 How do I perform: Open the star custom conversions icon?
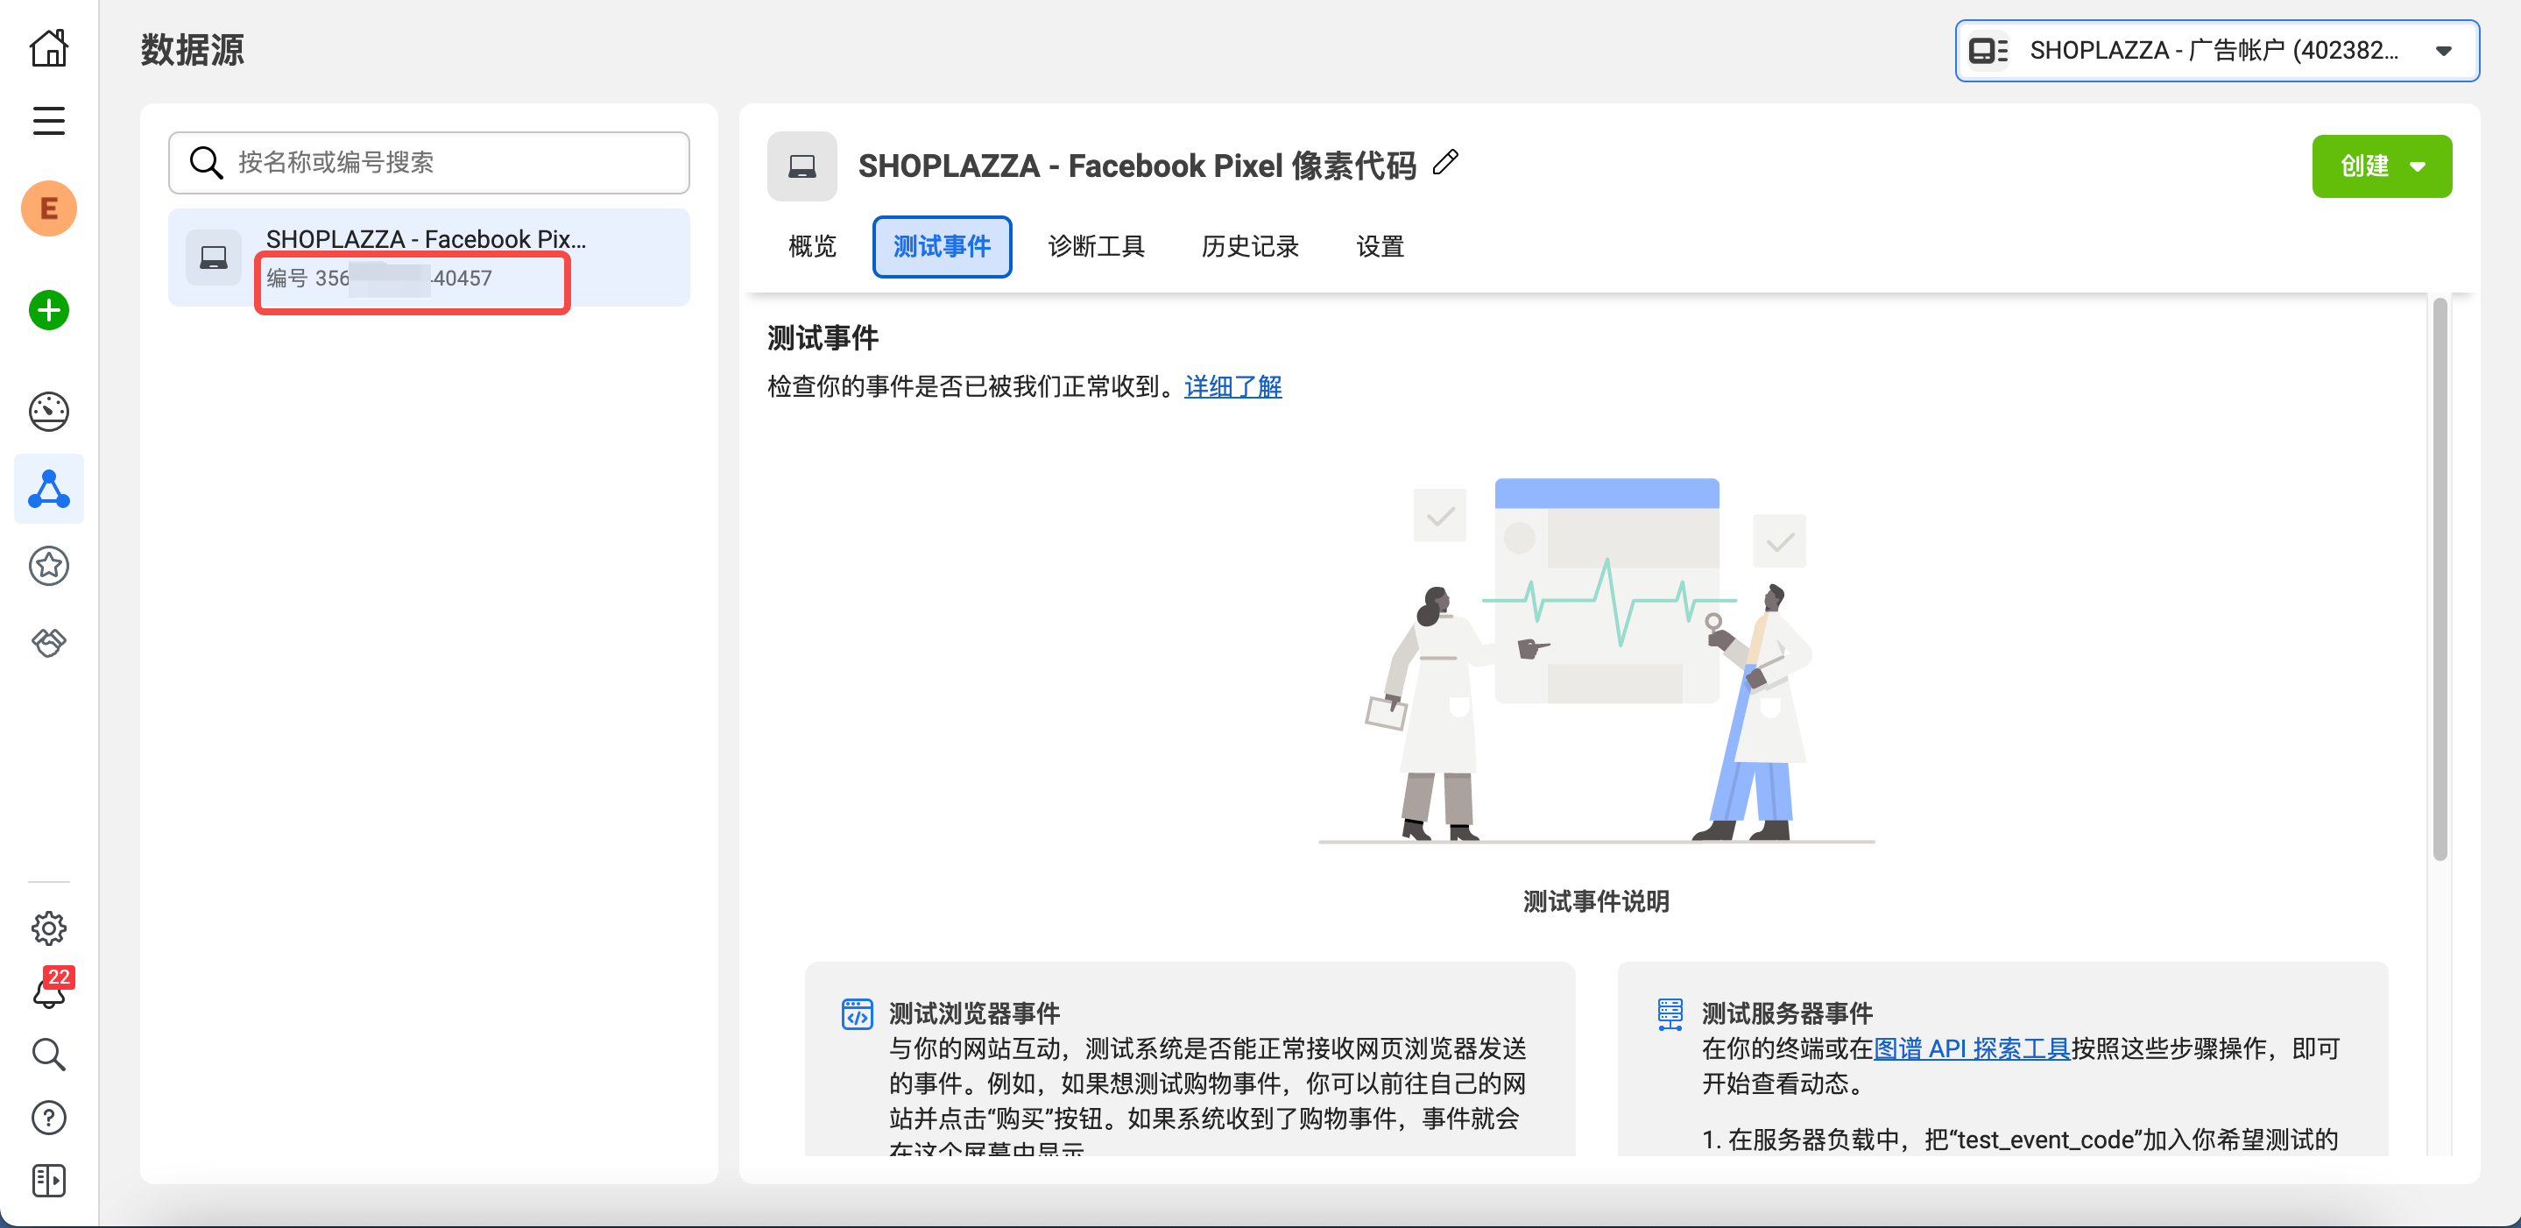point(49,566)
